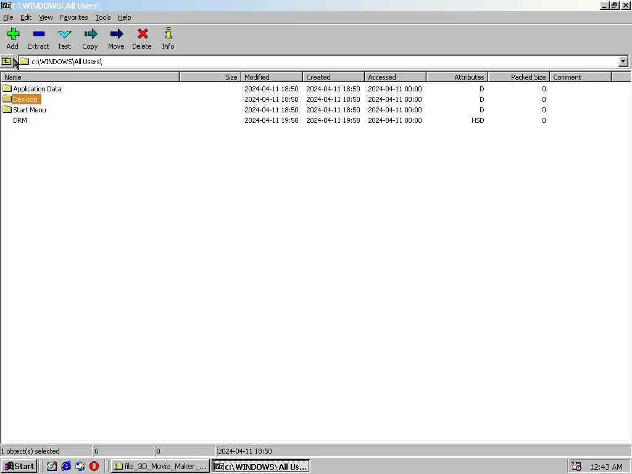Click the 12:43 AM system clock
The image size is (632, 474).
pos(606,467)
